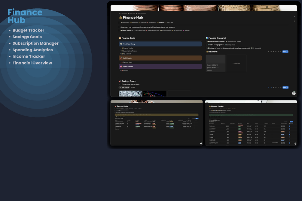Click the Savings Goals database filter icon

[x=269, y=88]
